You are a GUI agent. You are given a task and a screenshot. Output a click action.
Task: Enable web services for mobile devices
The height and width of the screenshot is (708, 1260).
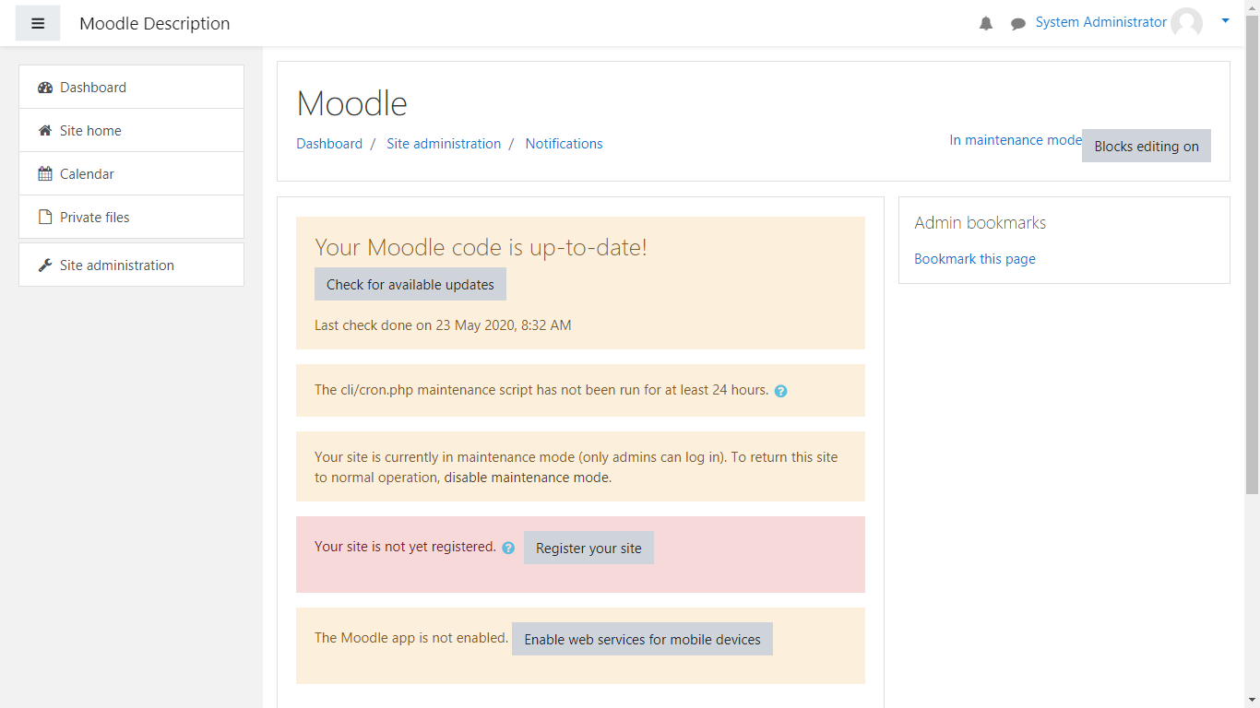pos(642,640)
